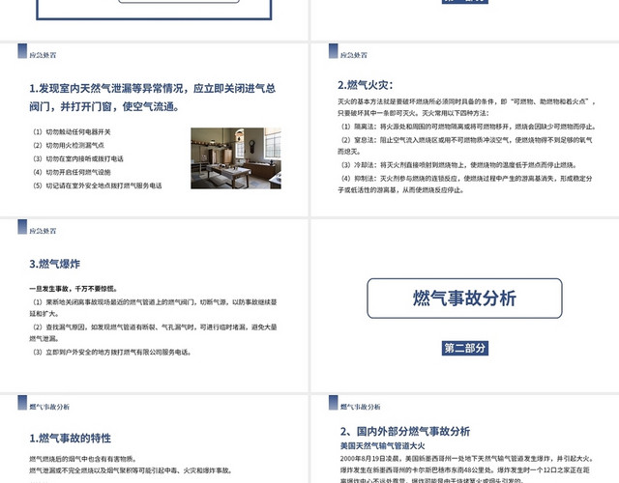
Task: Click the '应急处置' header on the 燃气火灾 slide
Action: click(x=354, y=55)
